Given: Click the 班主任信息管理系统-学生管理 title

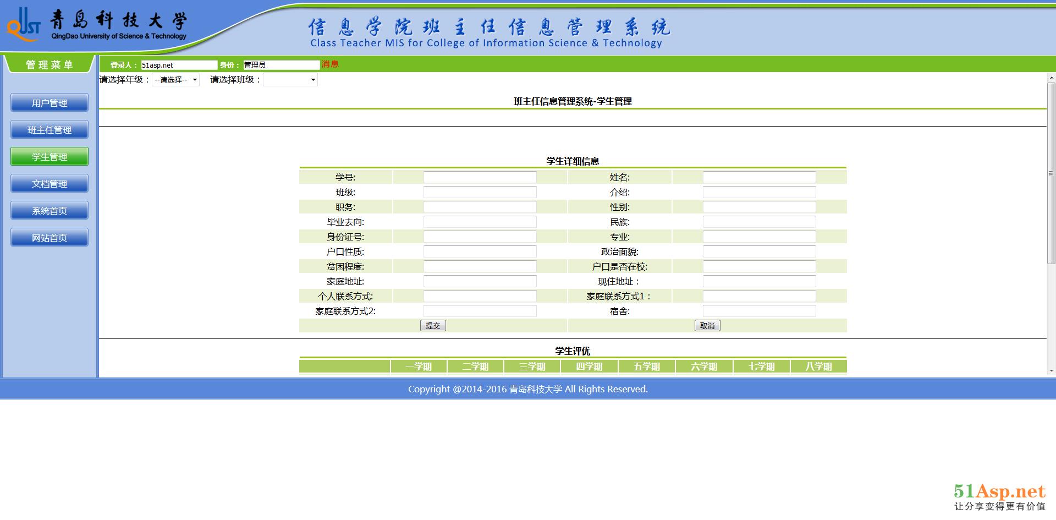Looking at the screenshot, I should [x=573, y=101].
